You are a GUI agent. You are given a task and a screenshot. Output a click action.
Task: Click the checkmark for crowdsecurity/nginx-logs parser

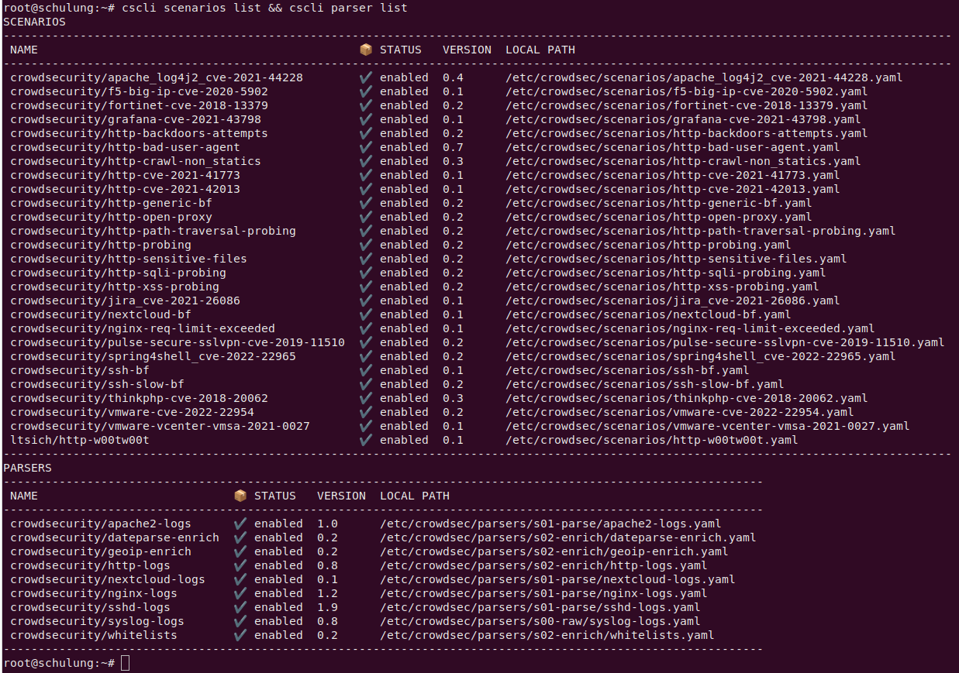point(240,593)
